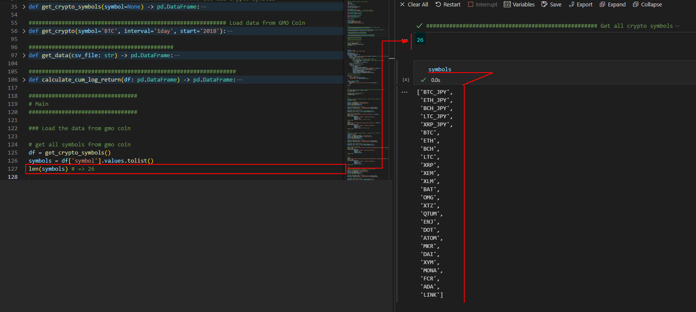
Task: Click the output ellipsis menu beside symbols list
Action: click(x=404, y=92)
